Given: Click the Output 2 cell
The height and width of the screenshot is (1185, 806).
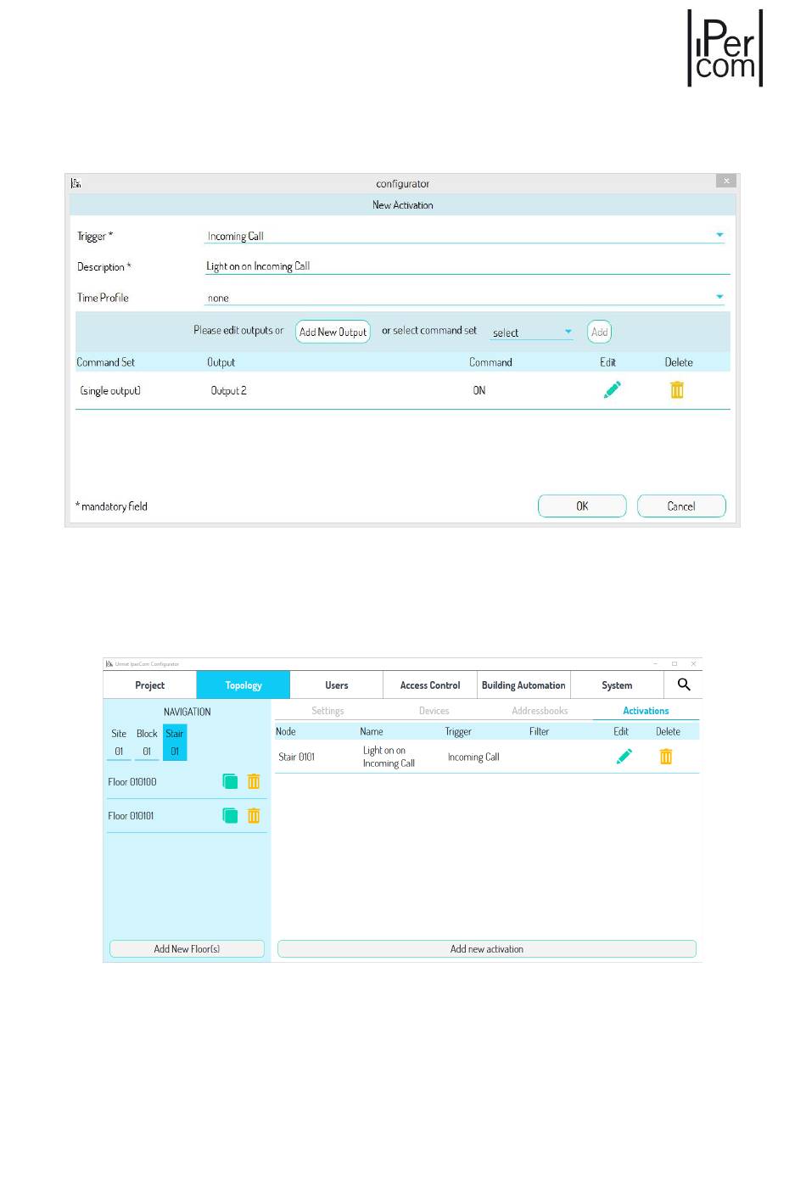Looking at the screenshot, I should (x=229, y=390).
